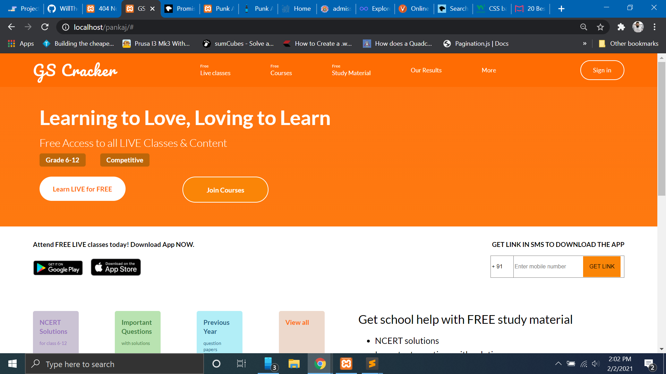
Task: Click the zoom magnifier icon in the address bar
Action: pos(583,27)
